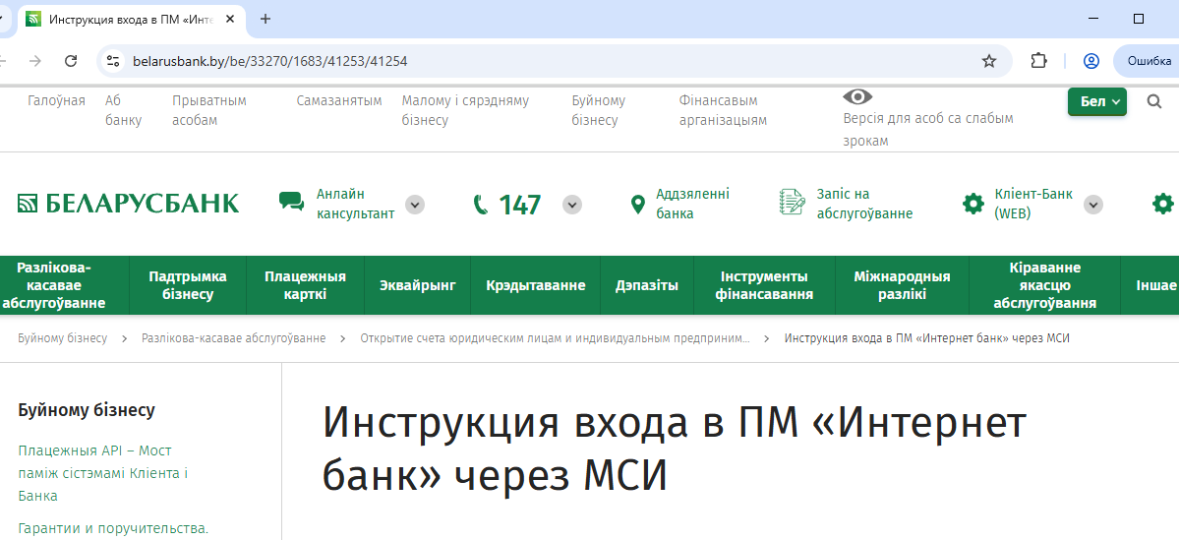Open the browser extensions menu
This screenshot has width=1179, height=540.
point(1038,61)
